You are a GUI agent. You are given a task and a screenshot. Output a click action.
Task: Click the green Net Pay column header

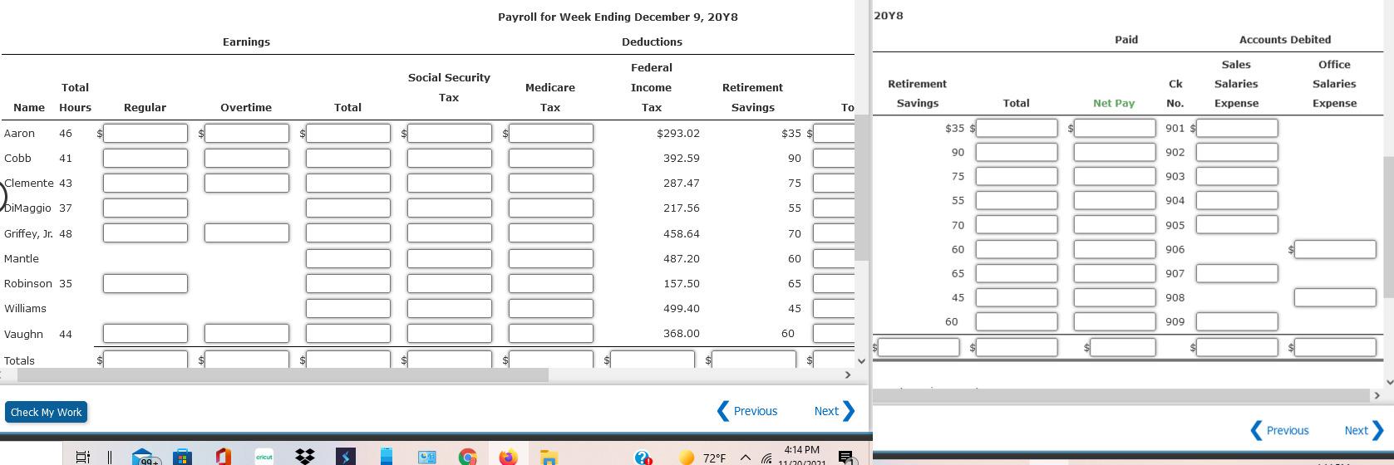1114,103
